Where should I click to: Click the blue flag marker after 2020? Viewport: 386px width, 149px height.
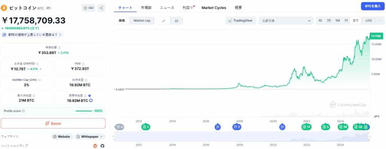pos(282,127)
